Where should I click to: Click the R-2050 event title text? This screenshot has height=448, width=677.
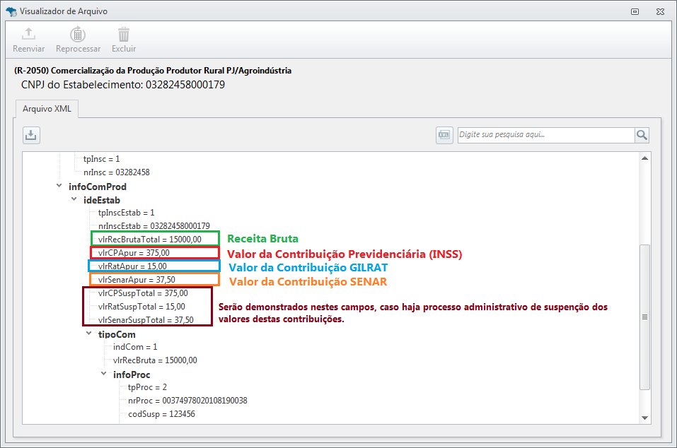[153, 70]
